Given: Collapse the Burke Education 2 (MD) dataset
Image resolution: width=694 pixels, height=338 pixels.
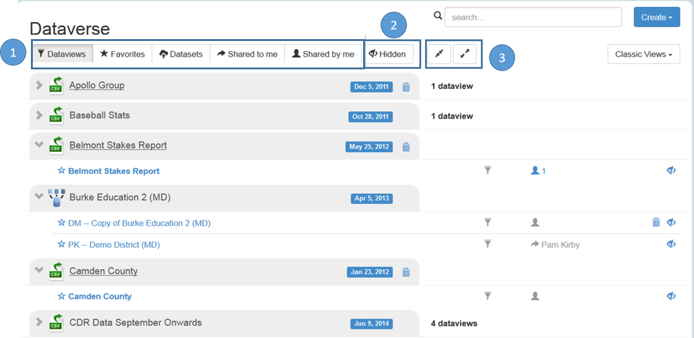Looking at the screenshot, I should click(39, 197).
